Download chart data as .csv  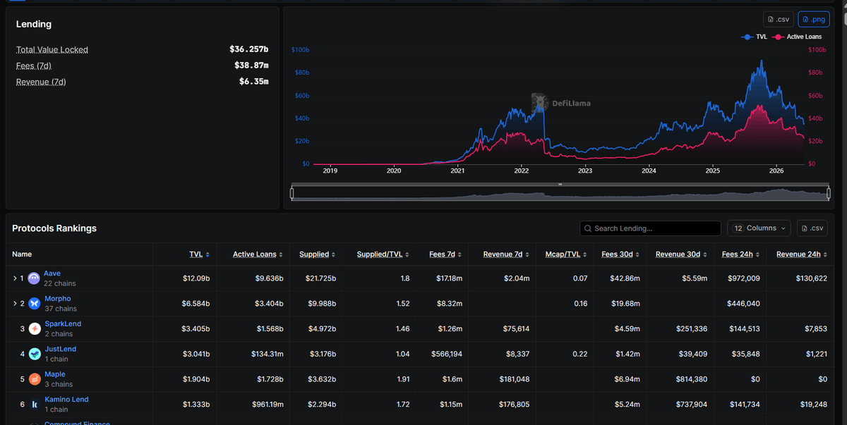[x=779, y=19]
